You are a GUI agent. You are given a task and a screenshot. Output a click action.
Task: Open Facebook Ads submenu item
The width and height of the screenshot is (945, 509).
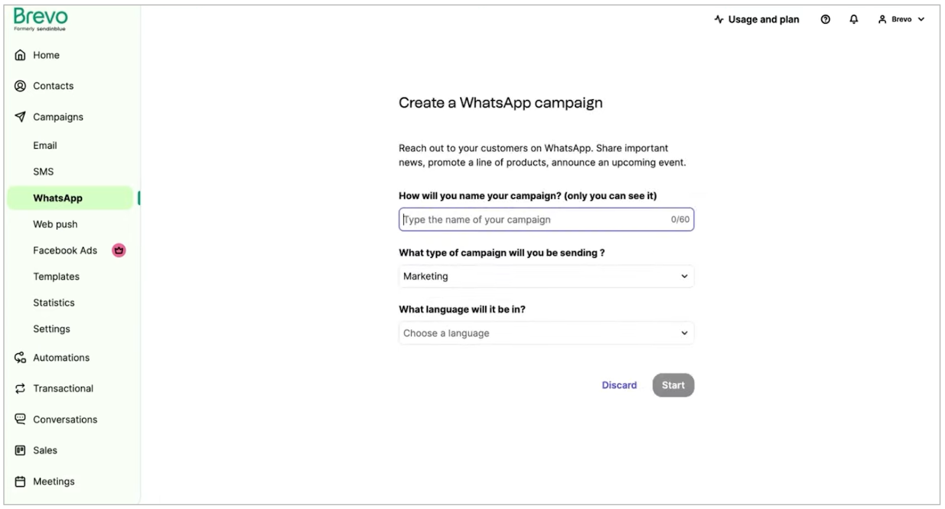(x=65, y=250)
